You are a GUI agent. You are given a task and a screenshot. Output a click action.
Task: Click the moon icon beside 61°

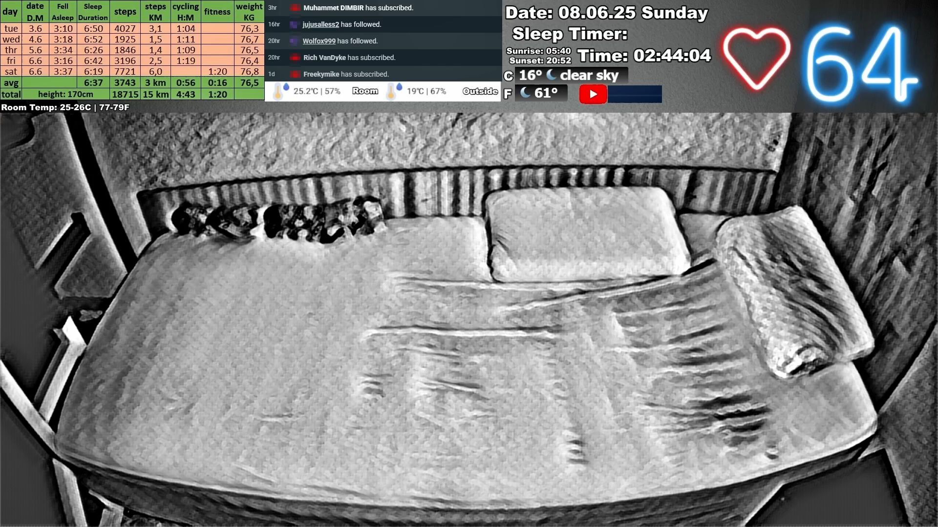[x=526, y=92]
